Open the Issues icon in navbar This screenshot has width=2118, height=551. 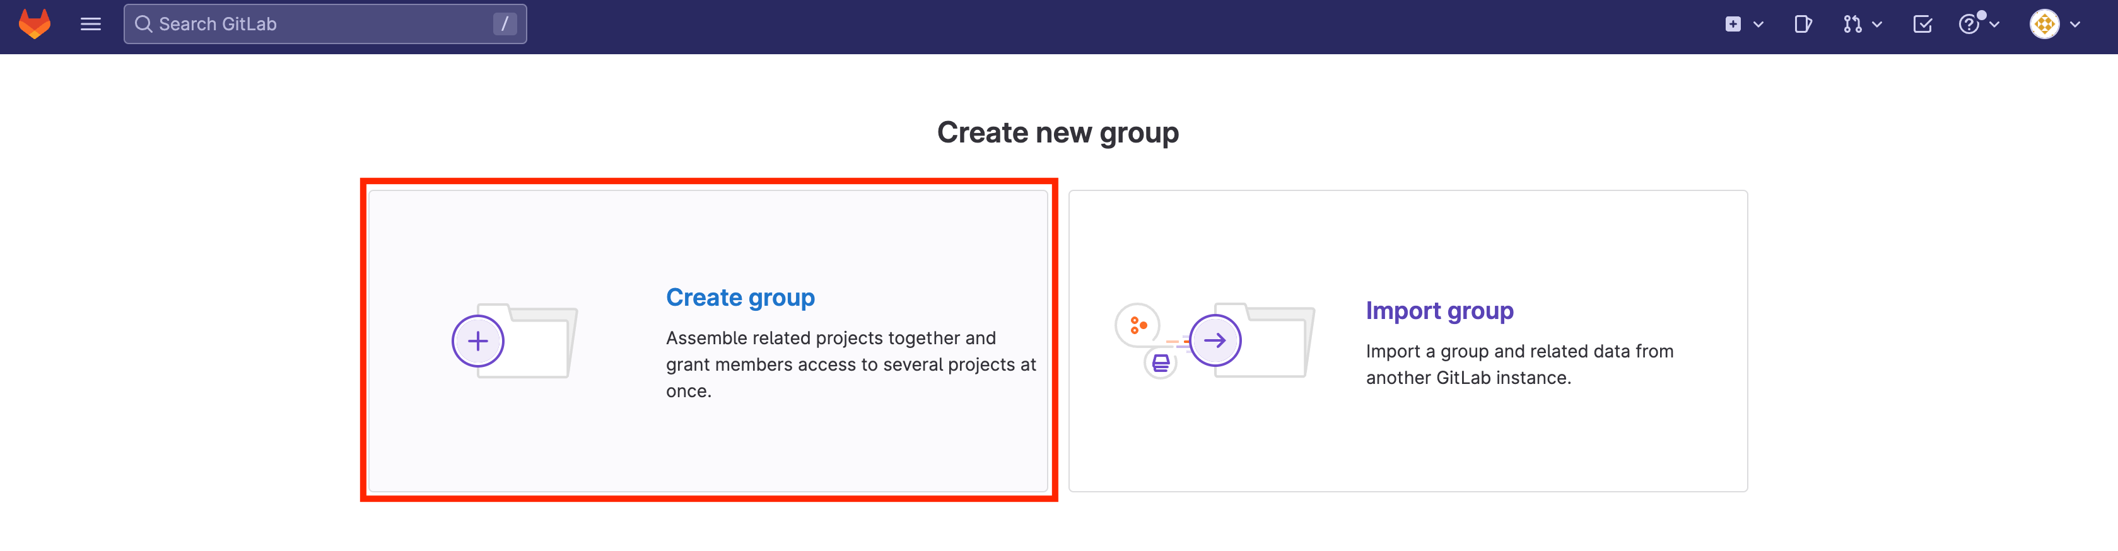tap(1802, 24)
